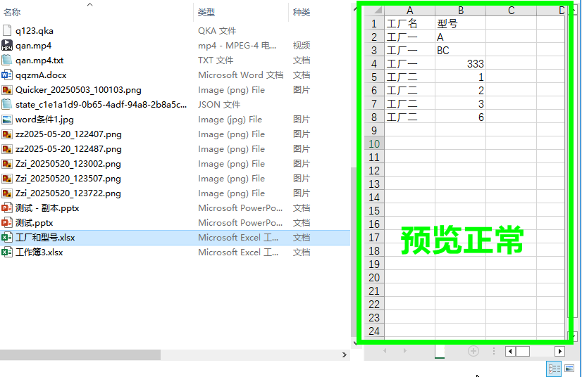Switch to details view layout icon
Viewport: 582px width, 377px height.
pyautogui.click(x=554, y=369)
